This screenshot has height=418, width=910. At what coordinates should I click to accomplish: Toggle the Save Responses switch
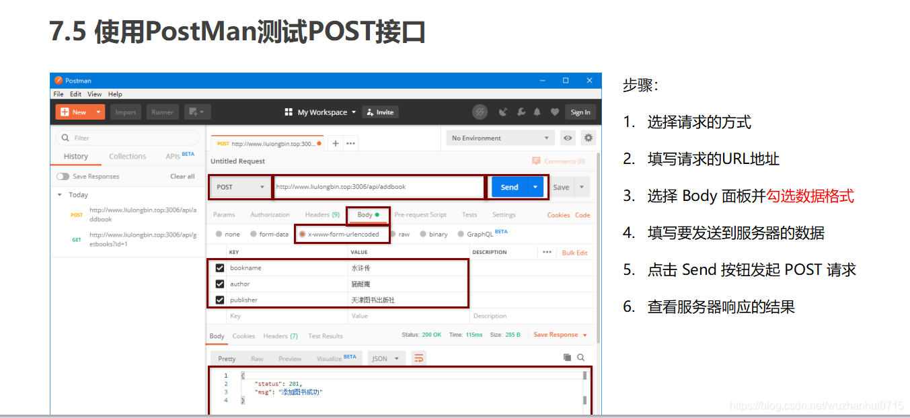click(63, 176)
